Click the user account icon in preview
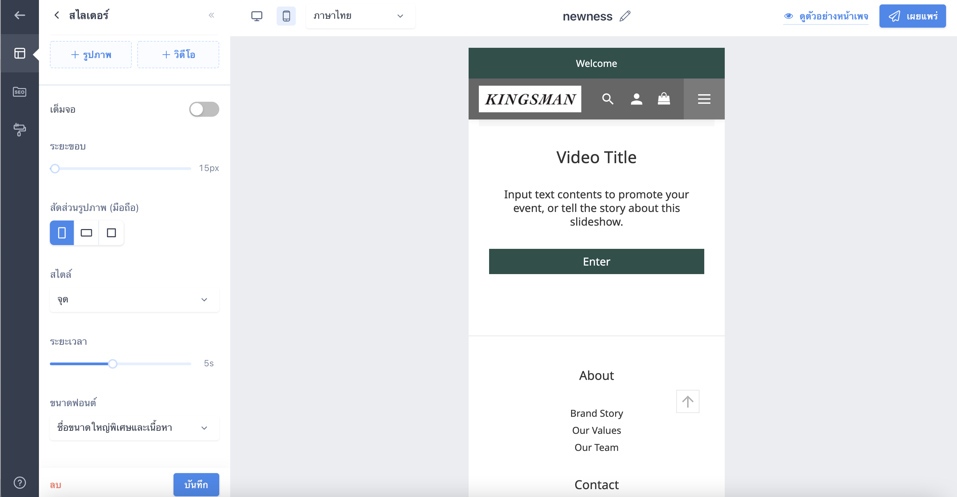Image resolution: width=957 pixels, height=497 pixels. click(636, 99)
